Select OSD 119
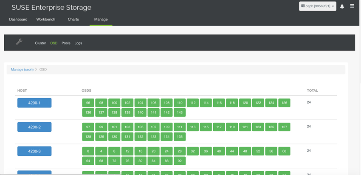361x175 pixels. pos(232,127)
